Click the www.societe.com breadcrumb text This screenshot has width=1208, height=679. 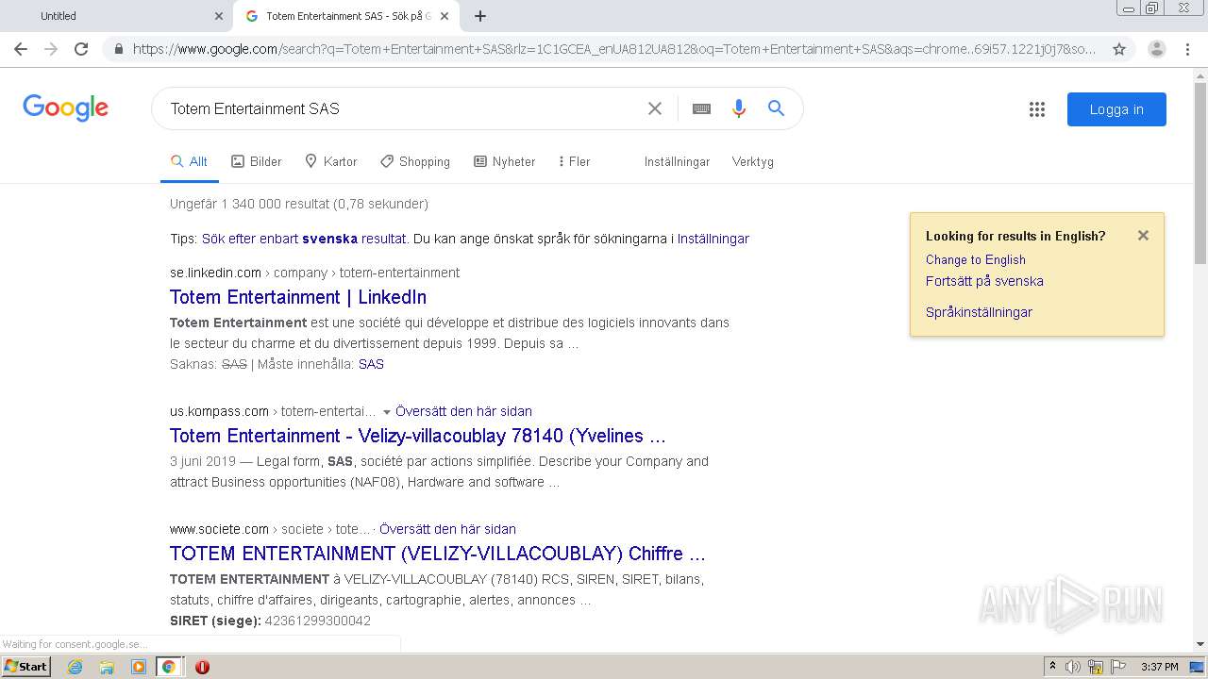click(219, 529)
